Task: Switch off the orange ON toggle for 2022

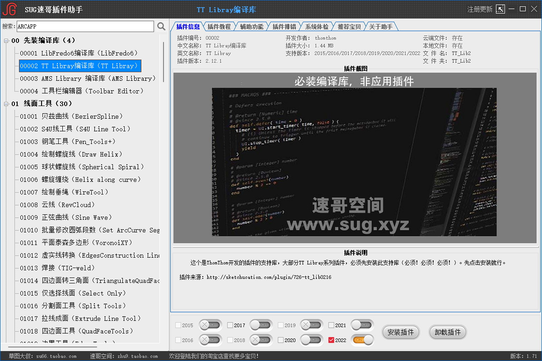Action: 363,340
